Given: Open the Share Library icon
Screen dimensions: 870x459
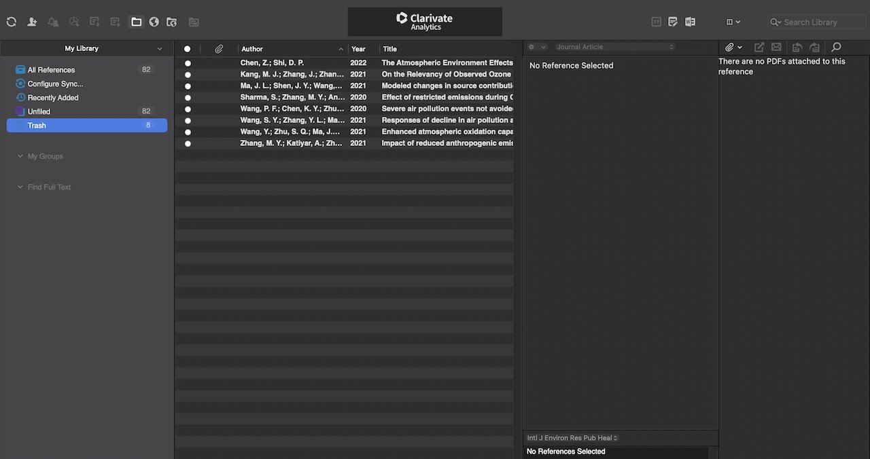Looking at the screenshot, I should 32,22.
